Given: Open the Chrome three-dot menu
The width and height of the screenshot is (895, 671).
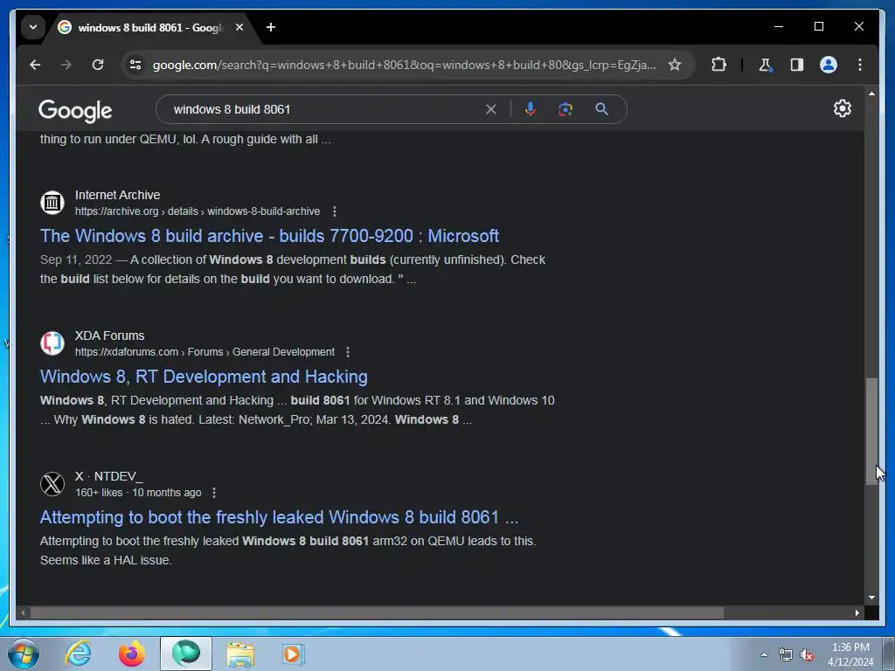Looking at the screenshot, I should pos(860,65).
